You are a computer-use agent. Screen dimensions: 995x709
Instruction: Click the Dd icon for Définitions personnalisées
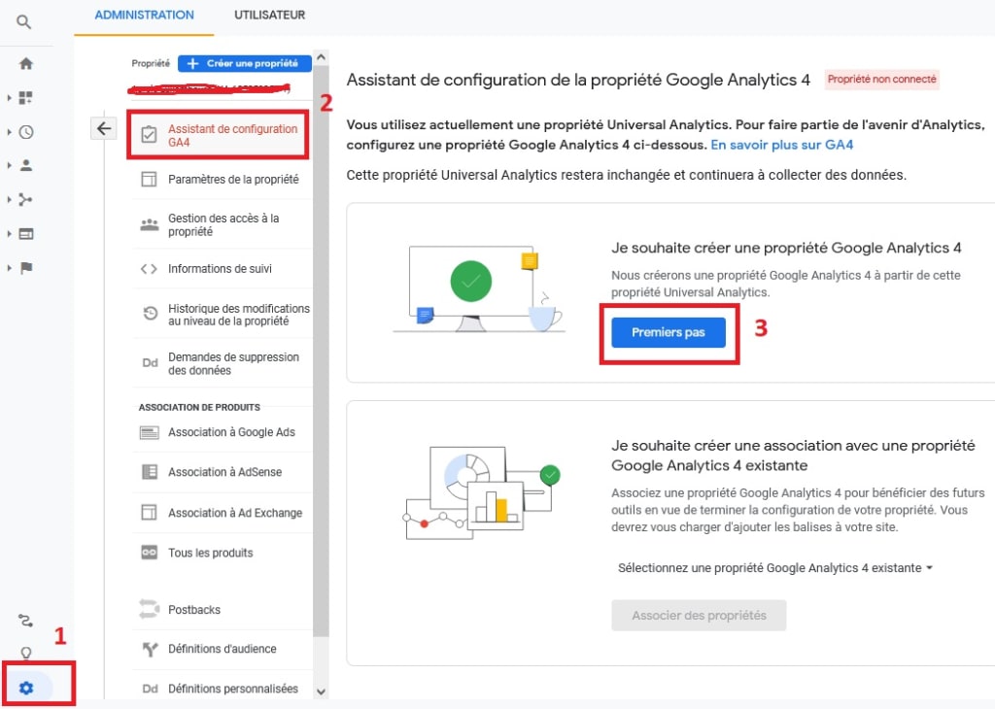(150, 689)
